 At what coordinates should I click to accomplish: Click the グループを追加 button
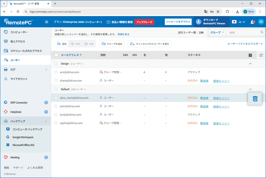pos(112,44)
